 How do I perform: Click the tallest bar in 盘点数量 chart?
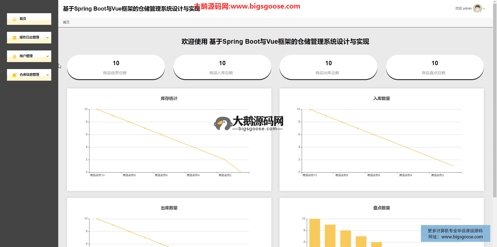coord(315,233)
